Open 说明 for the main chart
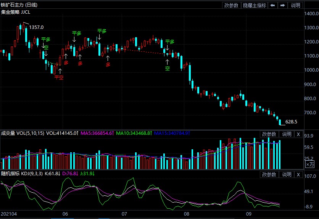 tap(296, 5)
